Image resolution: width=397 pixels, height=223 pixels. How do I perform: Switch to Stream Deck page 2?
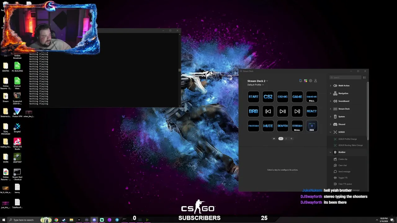tap(286, 138)
